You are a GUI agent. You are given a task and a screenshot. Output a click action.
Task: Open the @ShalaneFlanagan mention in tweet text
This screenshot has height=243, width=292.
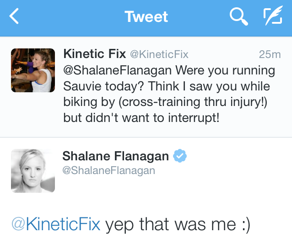pos(118,71)
